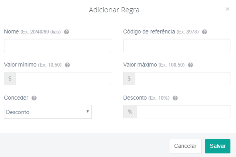Screen dimensions: 236x157
Task: Focus the Desconto percentage input
Action: pyautogui.click(x=183, y=112)
